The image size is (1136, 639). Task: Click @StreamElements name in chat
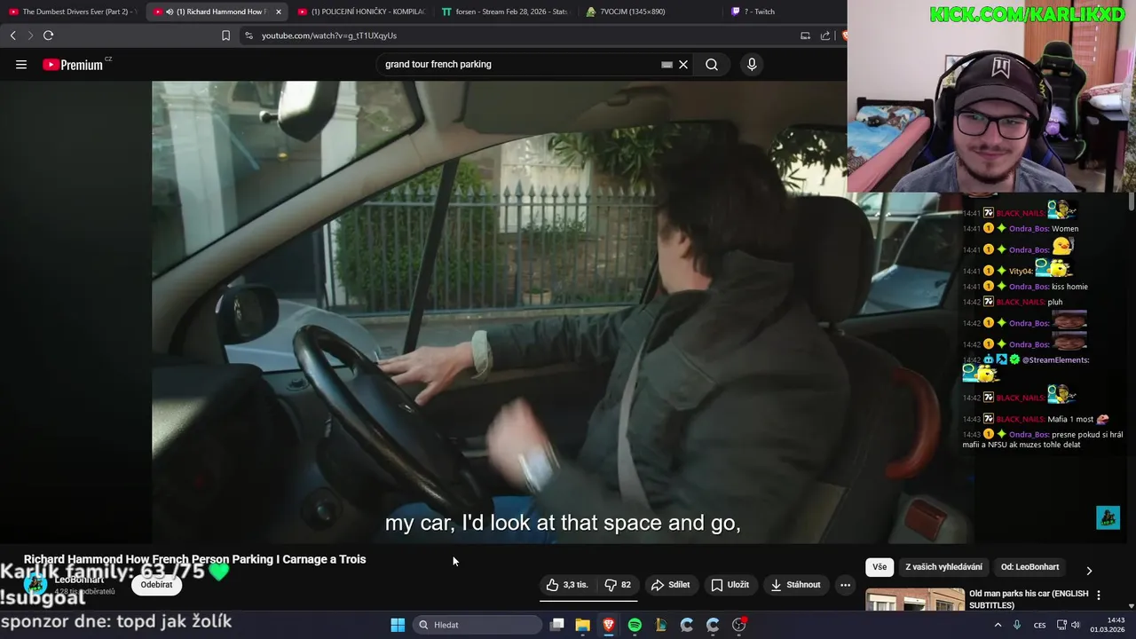coord(1055,359)
